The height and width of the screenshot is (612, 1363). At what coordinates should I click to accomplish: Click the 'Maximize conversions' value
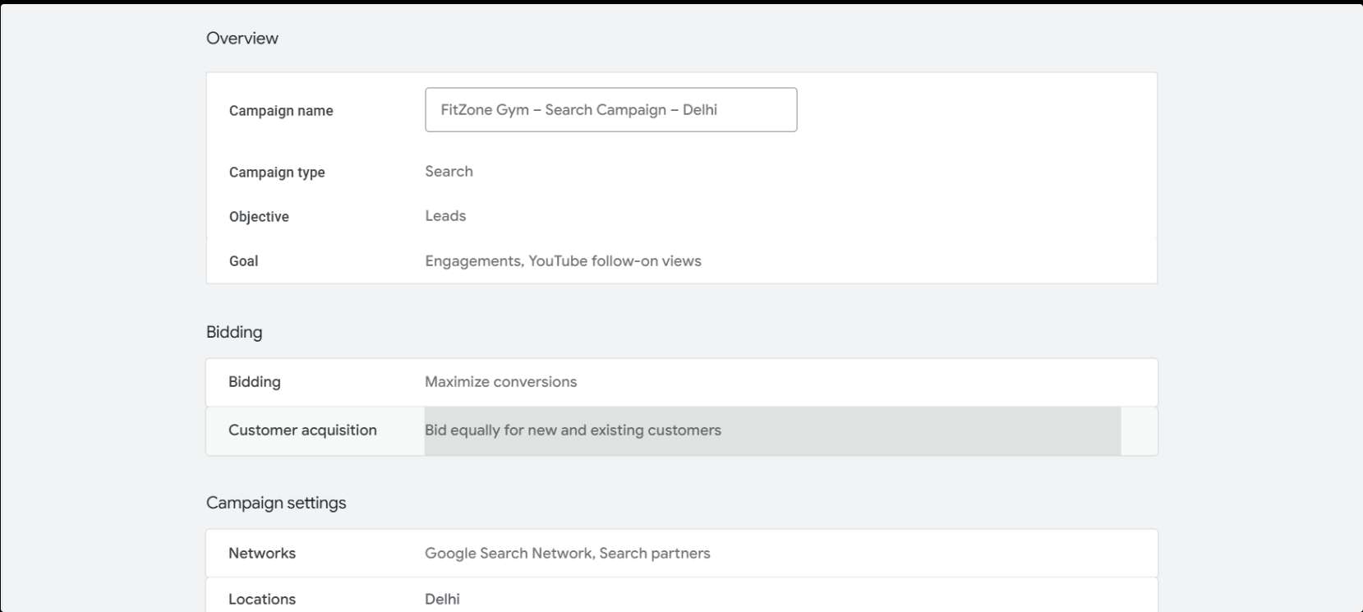(500, 382)
